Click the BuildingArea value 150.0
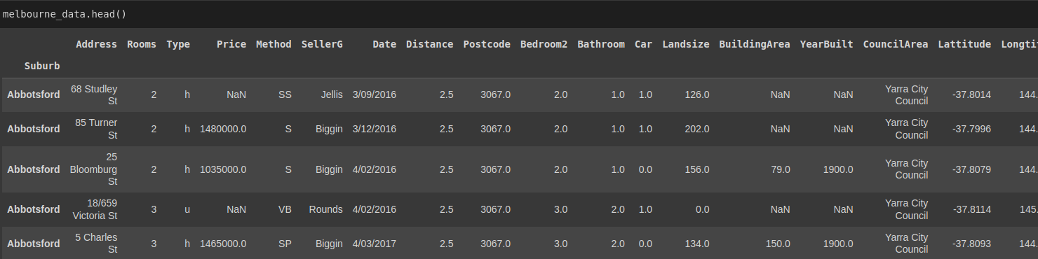Screen dimensions: 1038x259 (x=777, y=244)
